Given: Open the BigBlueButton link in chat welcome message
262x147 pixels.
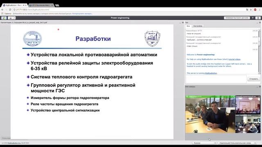Looking at the screenshot, I should [211, 73].
